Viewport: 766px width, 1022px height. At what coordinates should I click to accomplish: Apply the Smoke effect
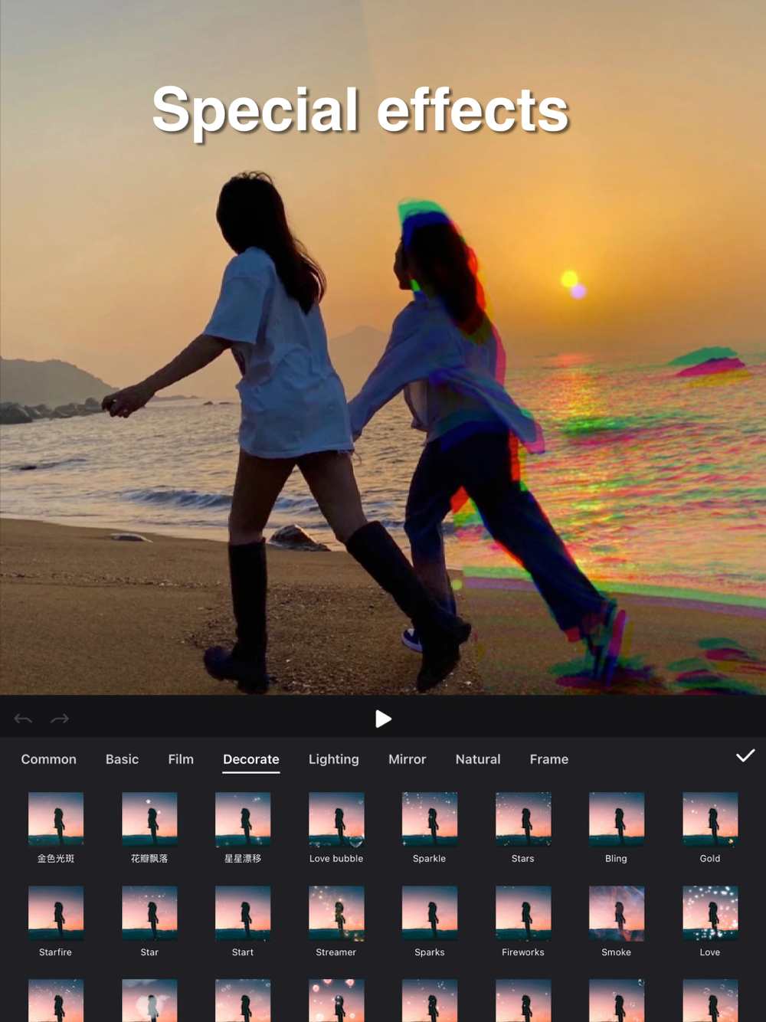click(x=617, y=913)
